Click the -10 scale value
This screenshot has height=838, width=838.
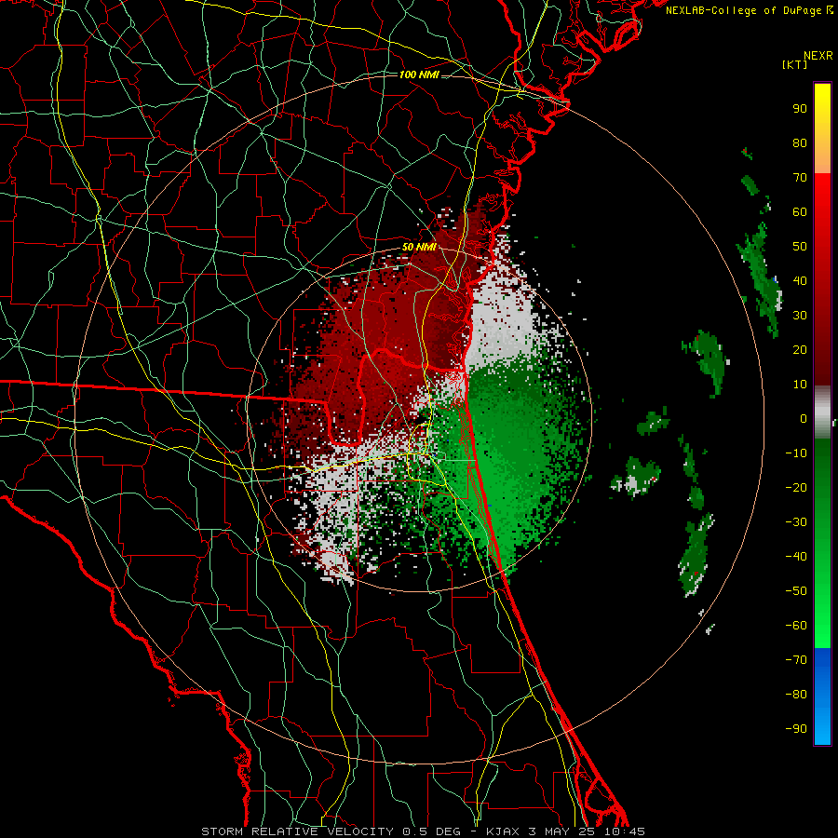click(x=796, y=453)
